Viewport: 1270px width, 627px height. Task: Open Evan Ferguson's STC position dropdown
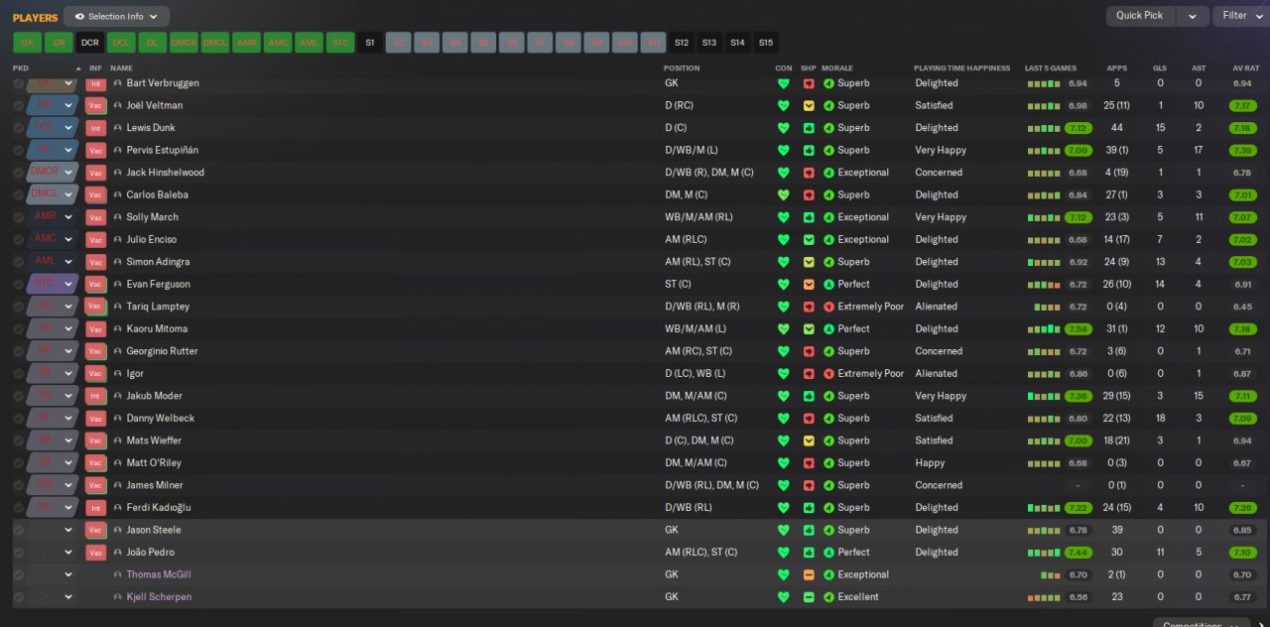point(68,284)
